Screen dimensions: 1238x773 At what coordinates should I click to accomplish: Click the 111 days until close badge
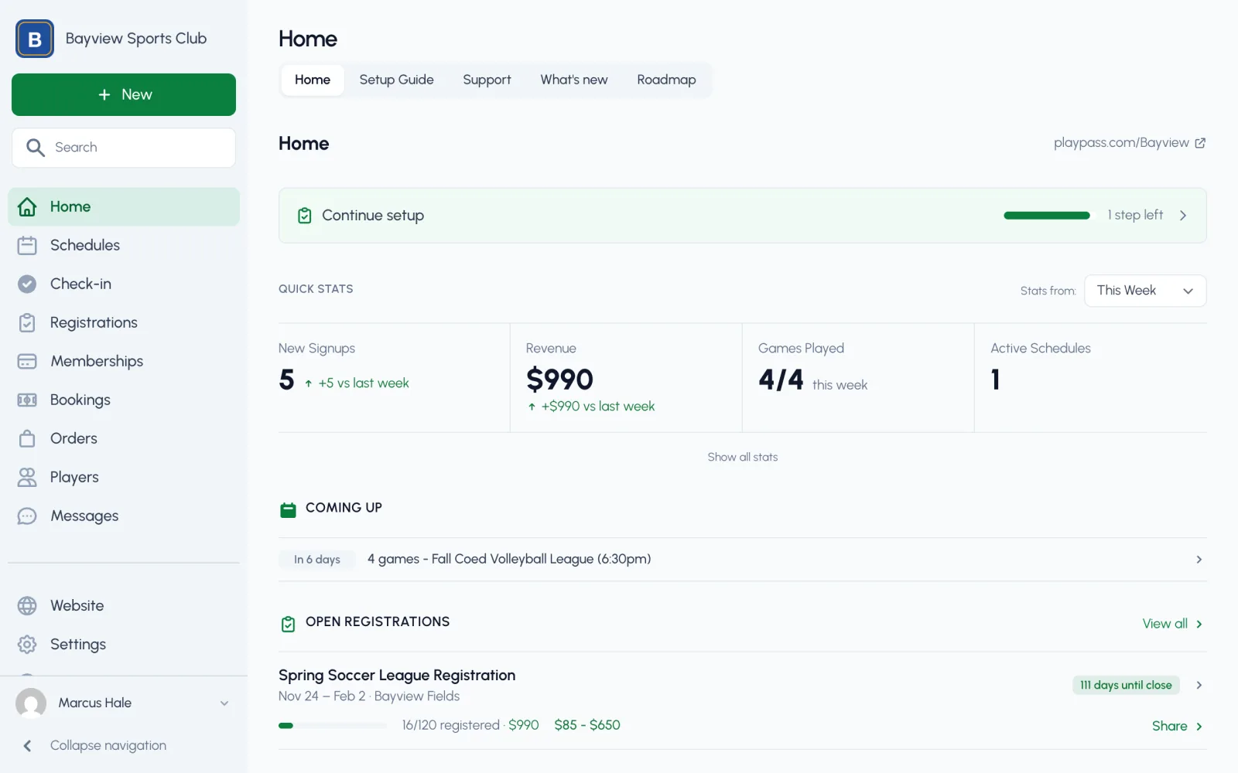click(1126, 685)
